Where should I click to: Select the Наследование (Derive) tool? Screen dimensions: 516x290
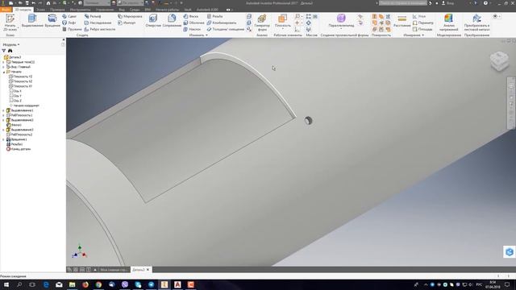(x=98, y=23)
